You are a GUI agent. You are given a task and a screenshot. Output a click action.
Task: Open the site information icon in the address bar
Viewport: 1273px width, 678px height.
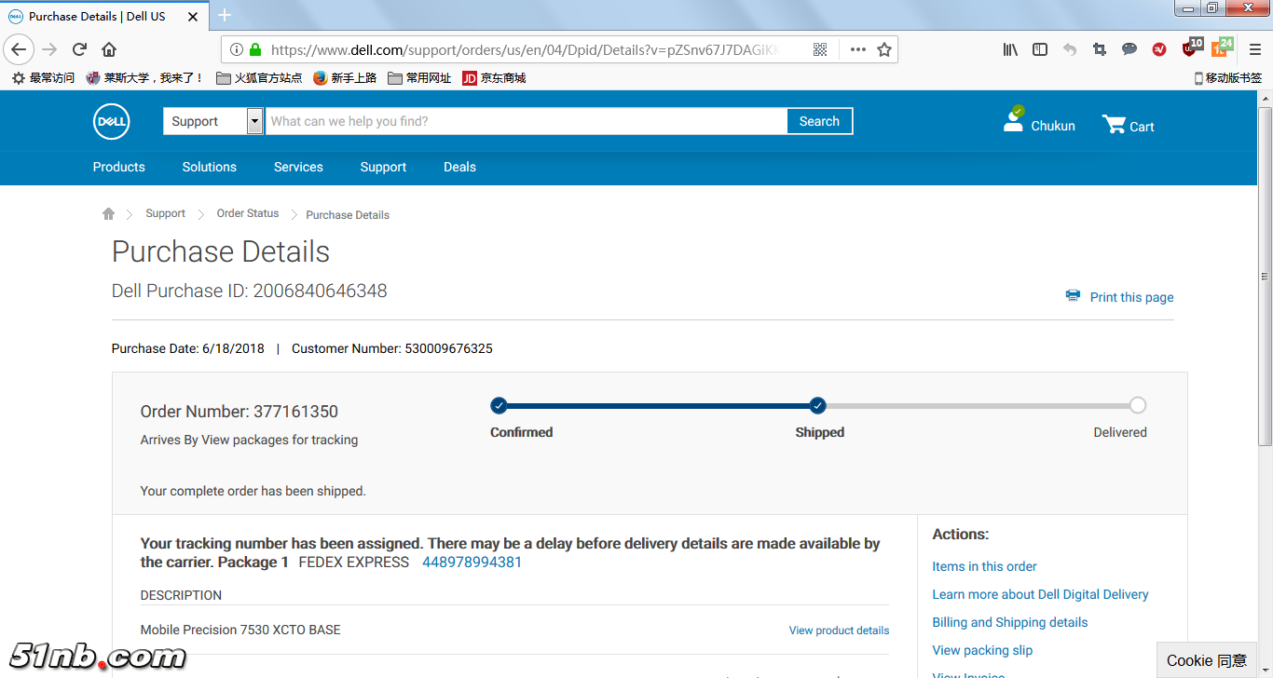point(235,49)
